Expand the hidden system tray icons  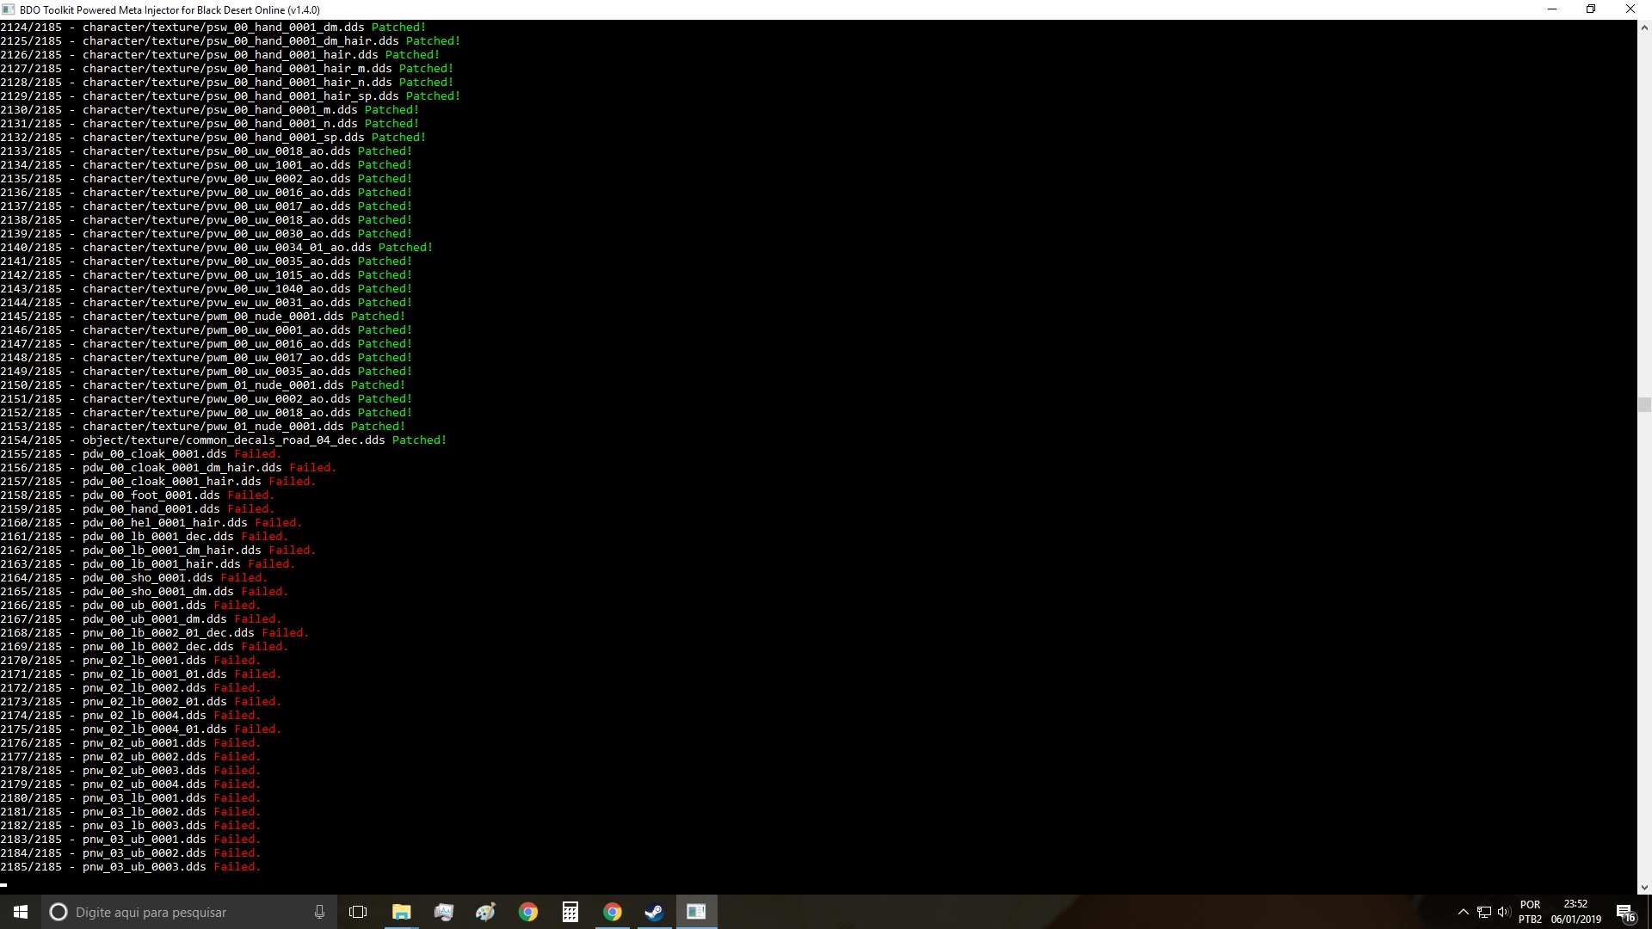pos(1463,912)
